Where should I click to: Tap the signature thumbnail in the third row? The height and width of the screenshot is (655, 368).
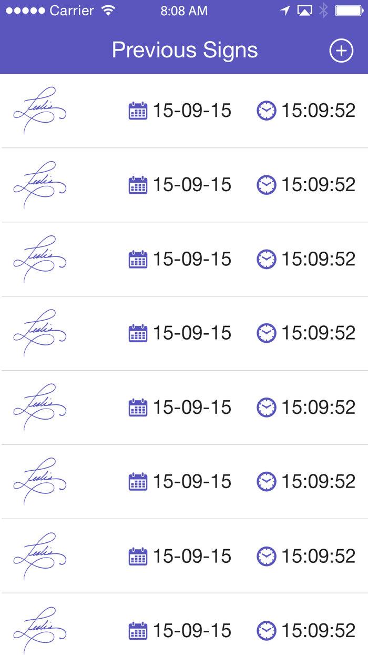coord(39,259)
